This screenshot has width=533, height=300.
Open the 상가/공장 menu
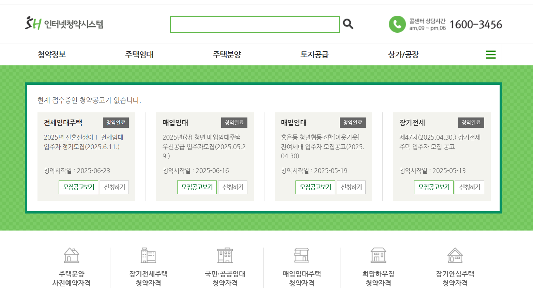coord(403,54)
